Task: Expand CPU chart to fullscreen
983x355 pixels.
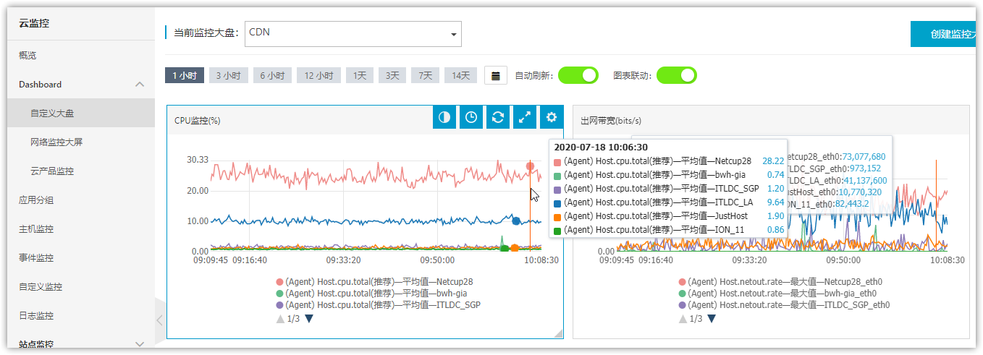Action: 525,117
